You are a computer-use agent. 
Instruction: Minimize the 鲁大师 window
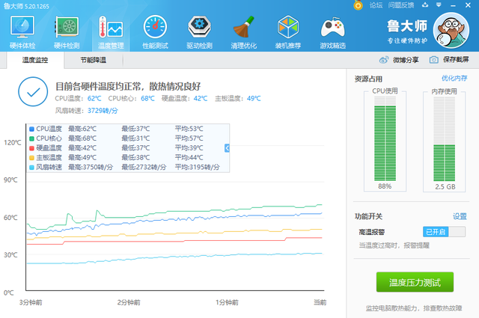click(453, 5)
